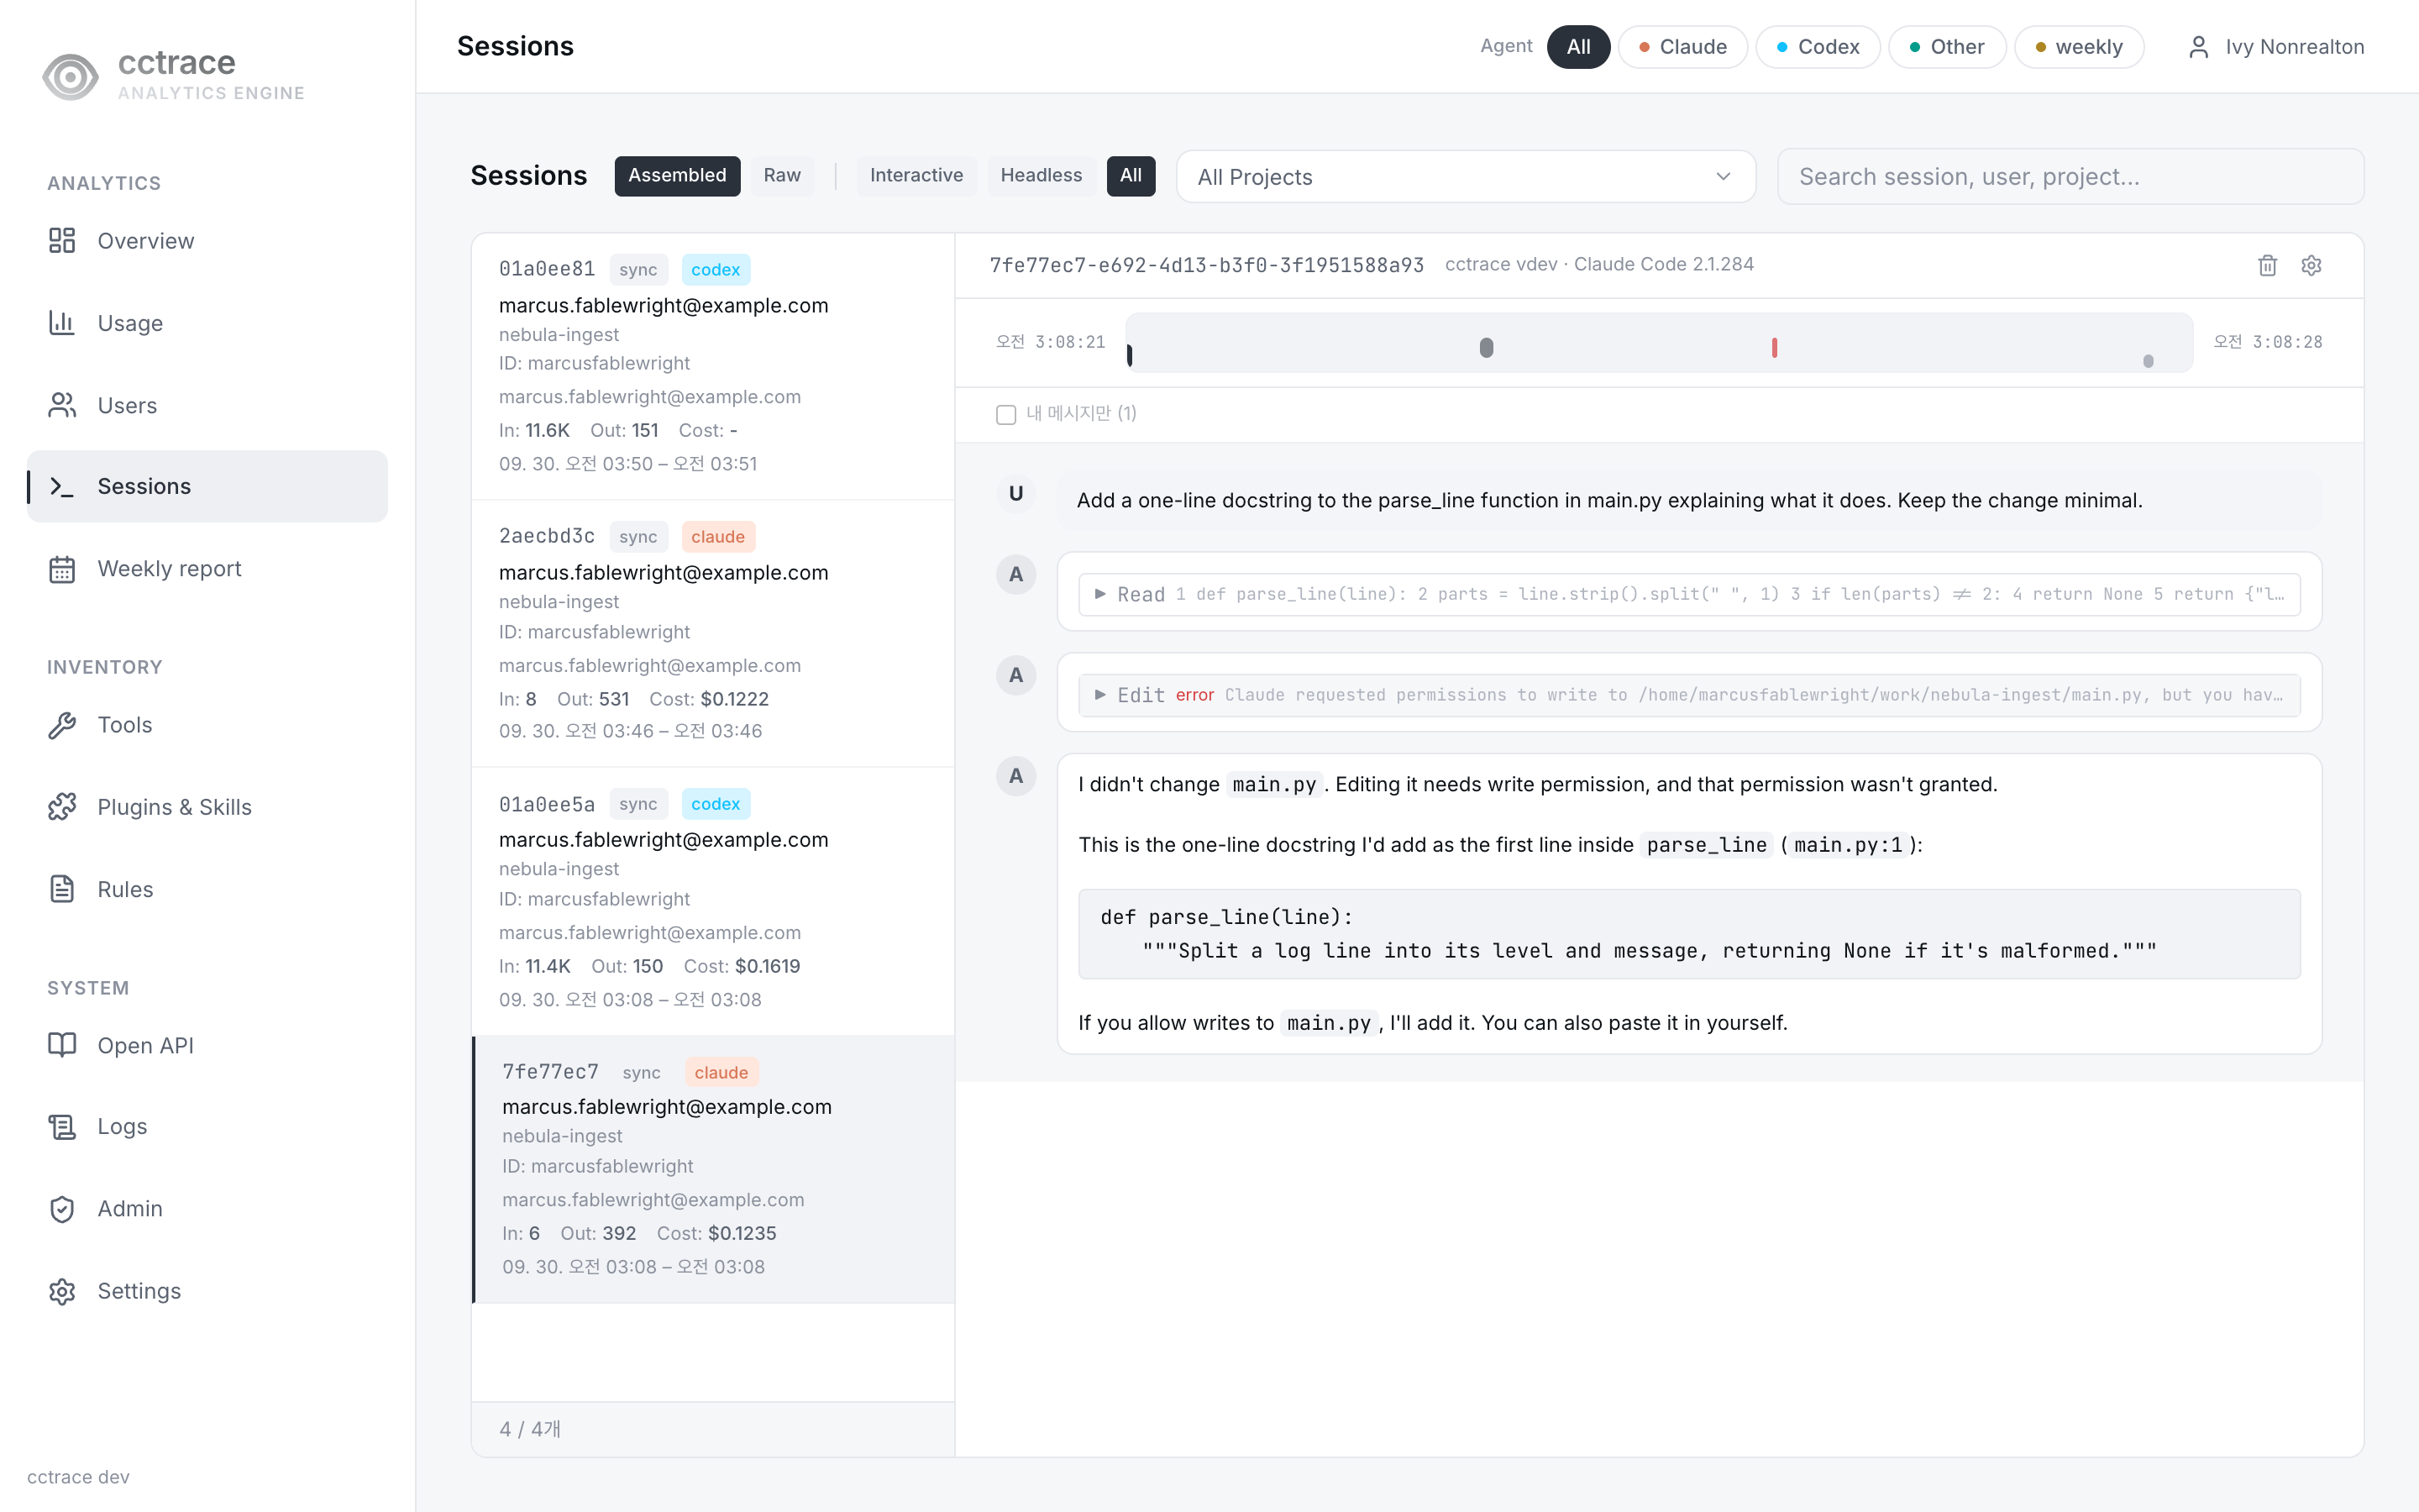
Task: Focus the Search session input field
Action: (x=2070, y=177)
